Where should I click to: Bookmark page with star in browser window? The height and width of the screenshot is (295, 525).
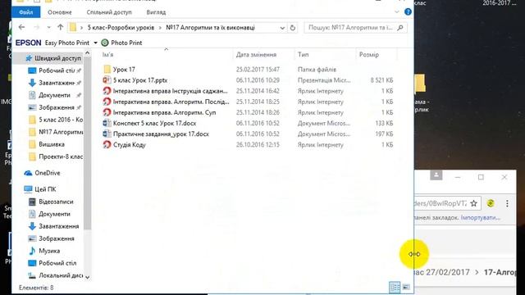point(473,203)
